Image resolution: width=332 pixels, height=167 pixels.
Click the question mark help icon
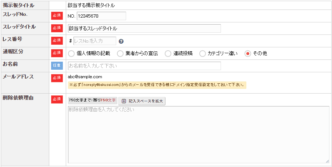point(121,41)
